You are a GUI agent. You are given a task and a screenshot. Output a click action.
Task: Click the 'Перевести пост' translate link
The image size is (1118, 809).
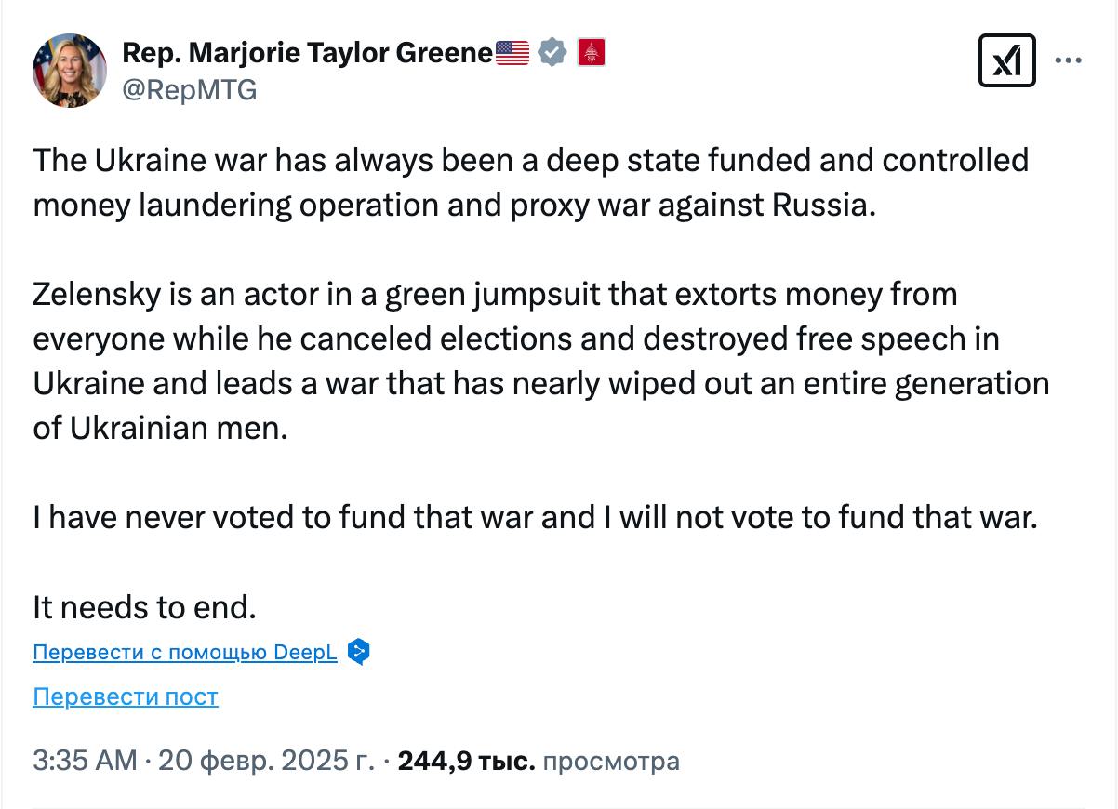pyautogui.click(x=126, y=696)
